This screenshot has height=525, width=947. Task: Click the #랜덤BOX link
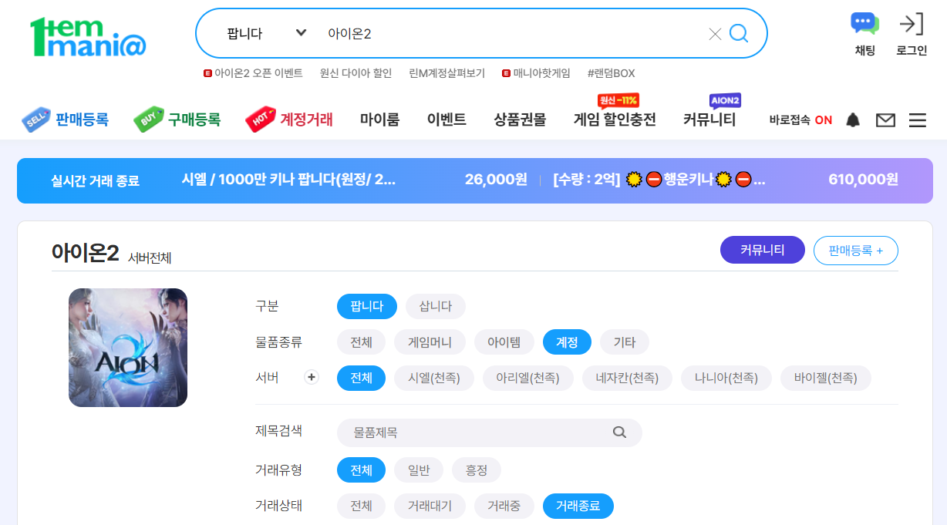pyautogui.click(x=611, y=73)
